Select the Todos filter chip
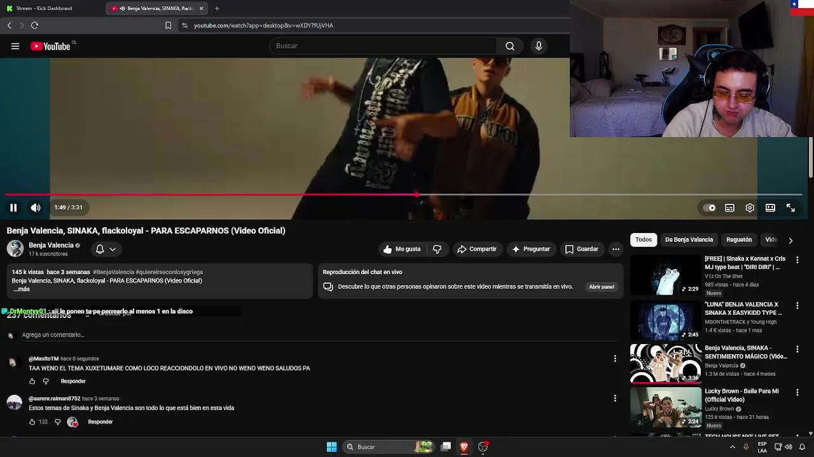Screen dimensions: 814x457 click(644, 240)
